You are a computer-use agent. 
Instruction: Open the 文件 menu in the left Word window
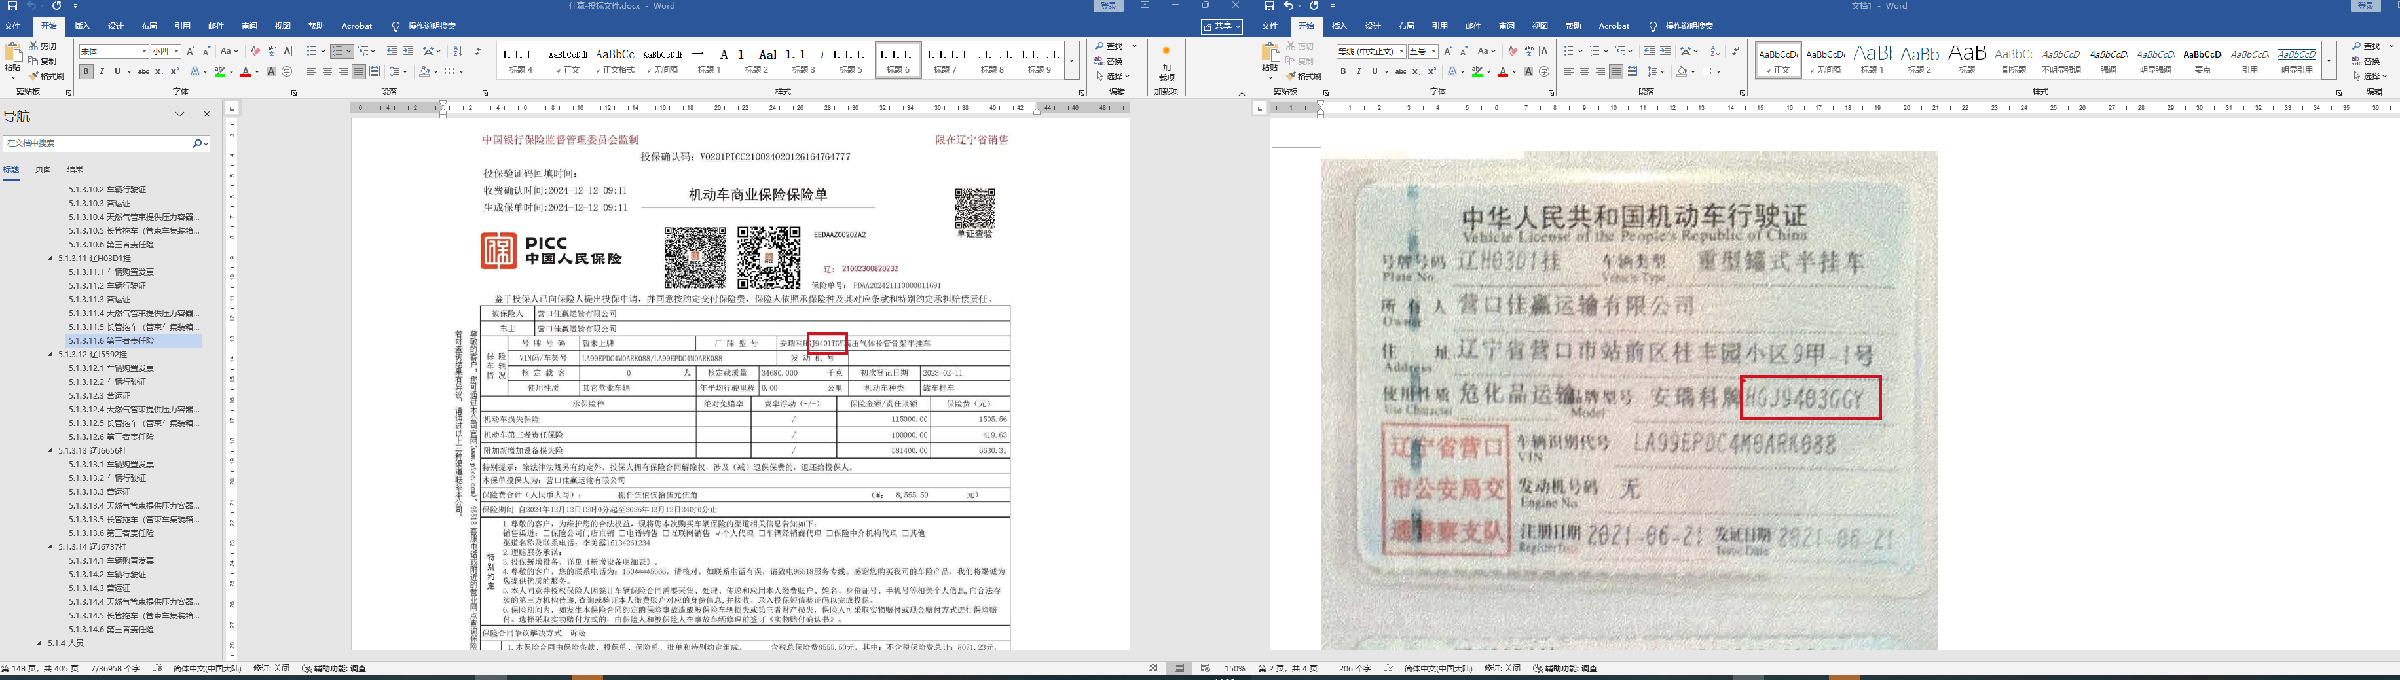tap(12, 26)
